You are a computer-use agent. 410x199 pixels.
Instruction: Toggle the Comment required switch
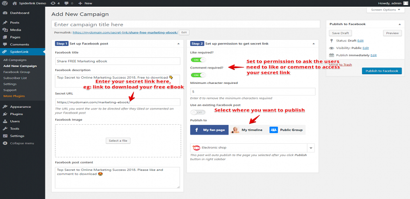(198, 75)
